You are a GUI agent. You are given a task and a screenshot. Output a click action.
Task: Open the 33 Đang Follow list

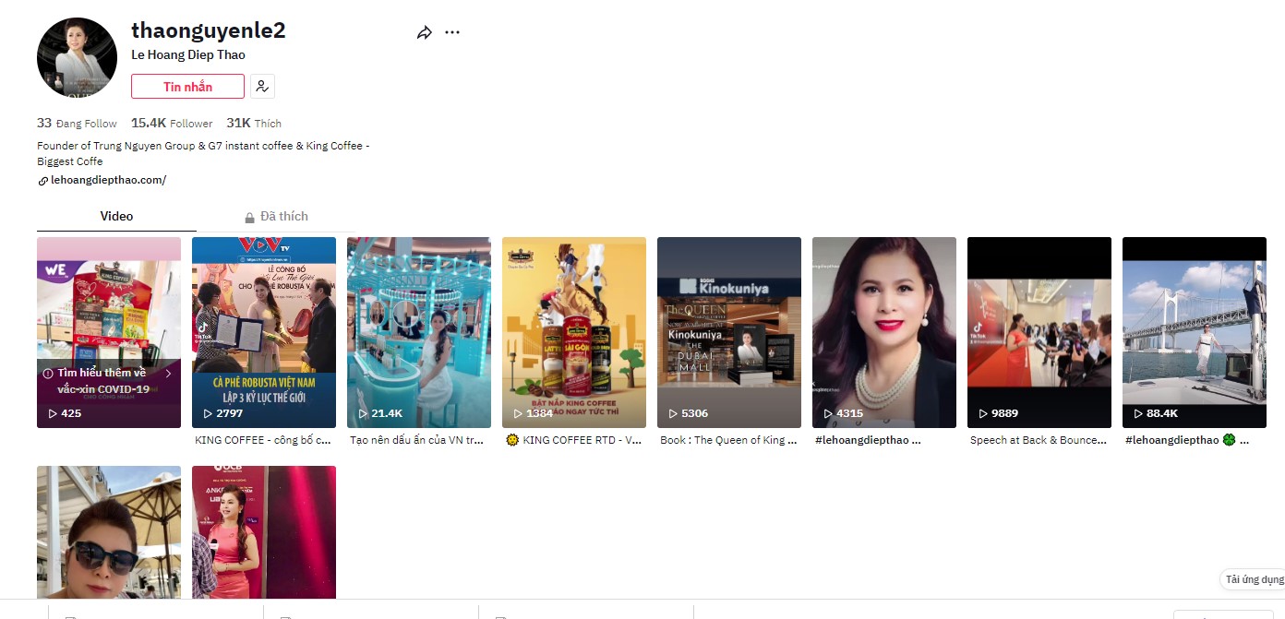pyautogui.click(x=77, y=124)
